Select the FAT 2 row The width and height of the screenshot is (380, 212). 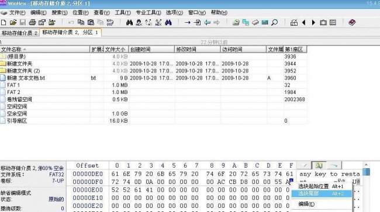click(x=153, y=92)
